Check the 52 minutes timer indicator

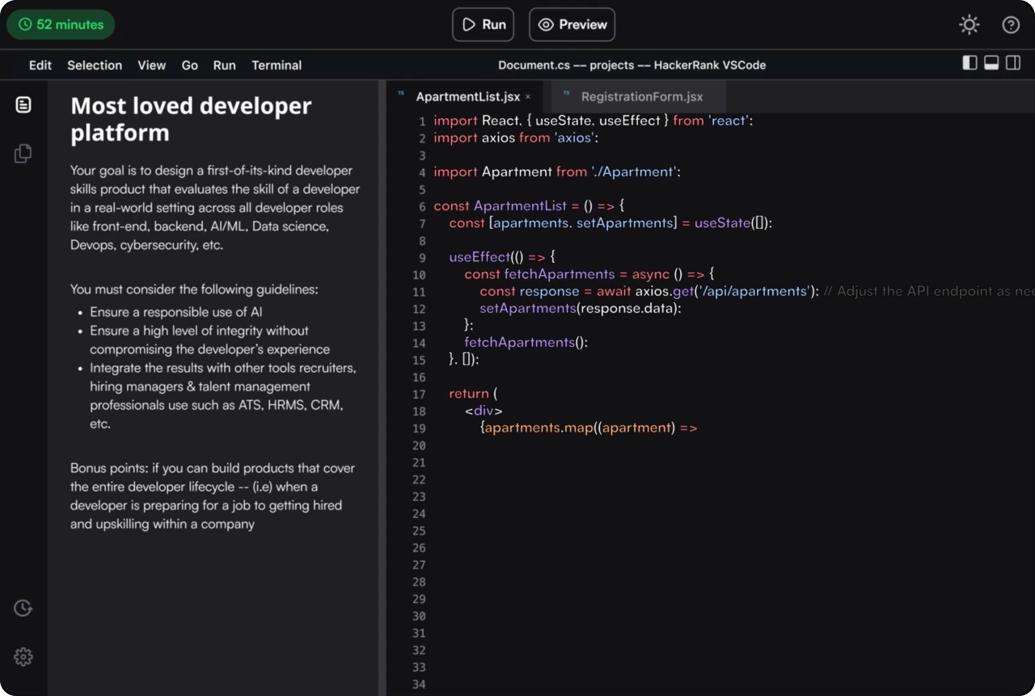tap(61, 24)
